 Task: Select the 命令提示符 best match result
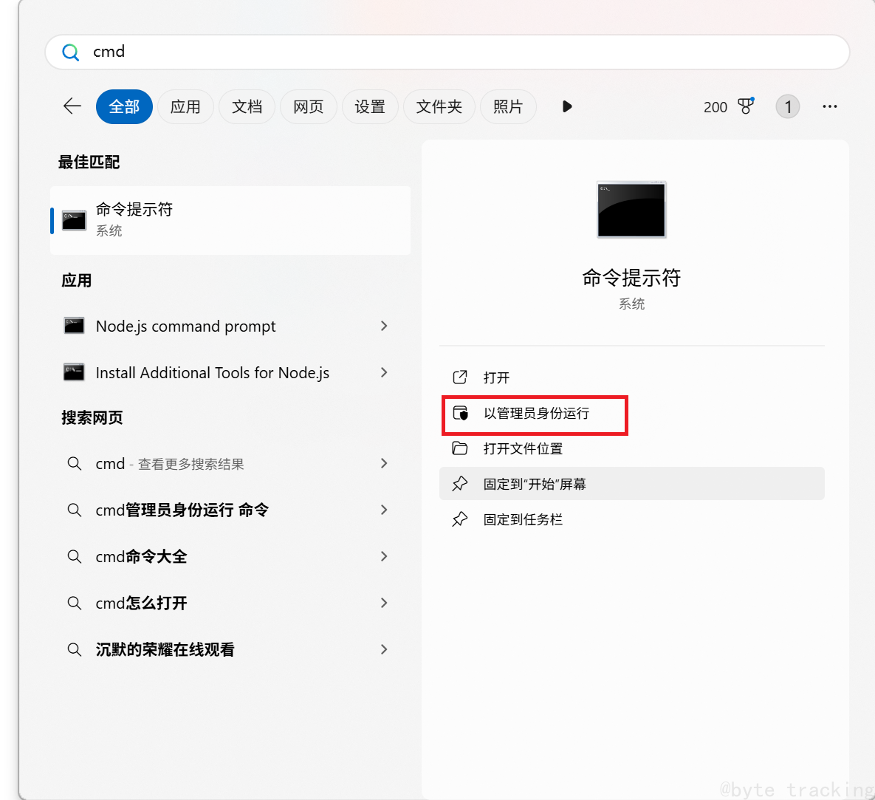tap(230, 221)
